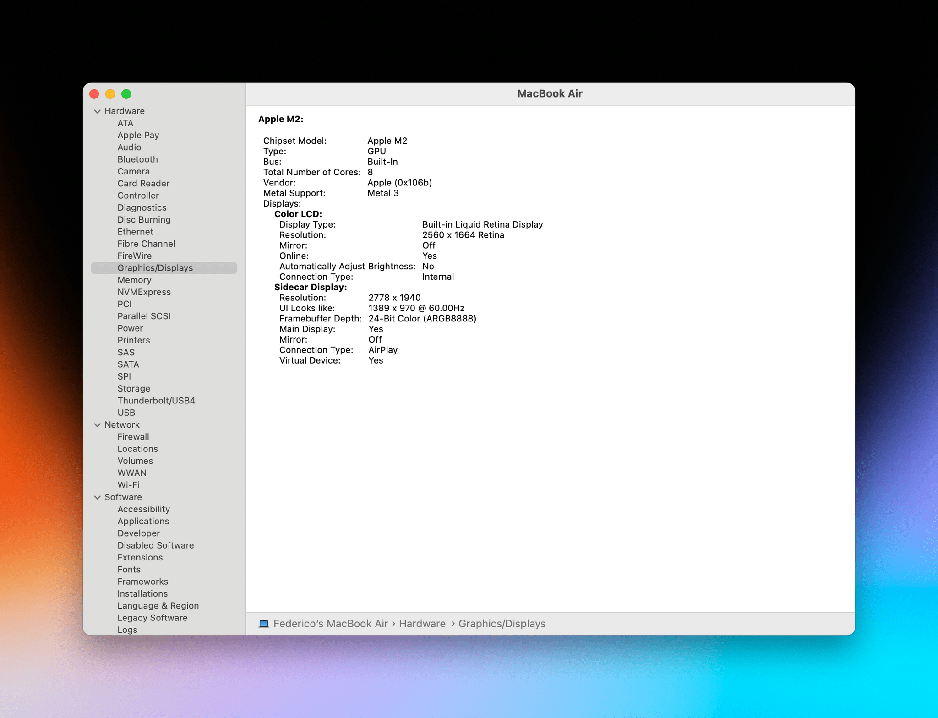Select Parallel SCSI entry
The width and height of the screenshot is (938, 718).
pyautogui.click(x=144, y=316)
